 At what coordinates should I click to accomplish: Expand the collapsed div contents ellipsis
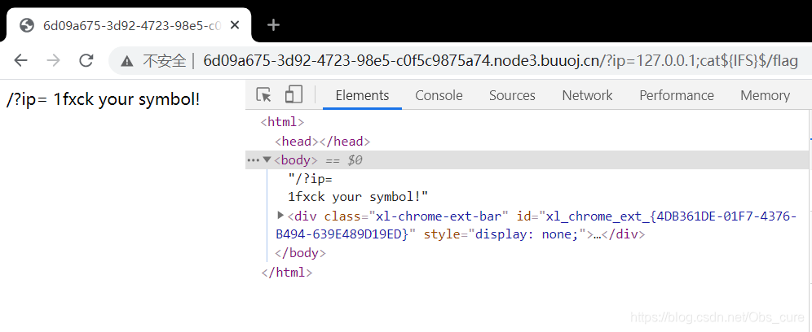coord(597,234)
